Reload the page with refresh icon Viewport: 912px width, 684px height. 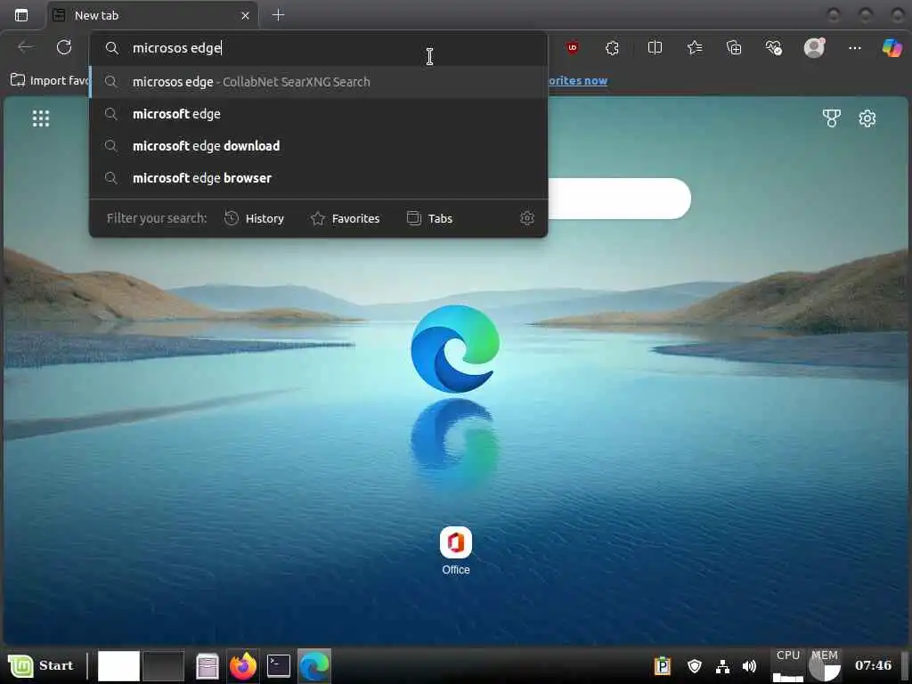[x=64, y=47]
